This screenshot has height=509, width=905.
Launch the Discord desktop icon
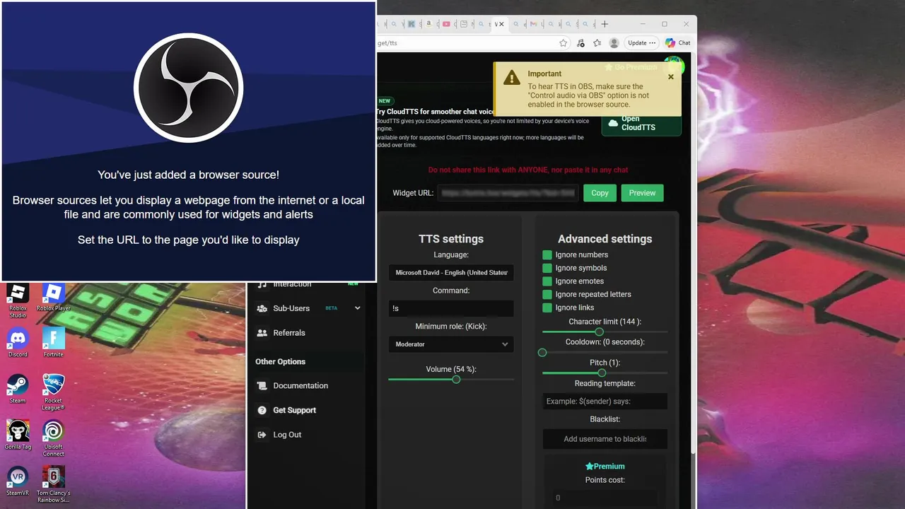(18, 342)
